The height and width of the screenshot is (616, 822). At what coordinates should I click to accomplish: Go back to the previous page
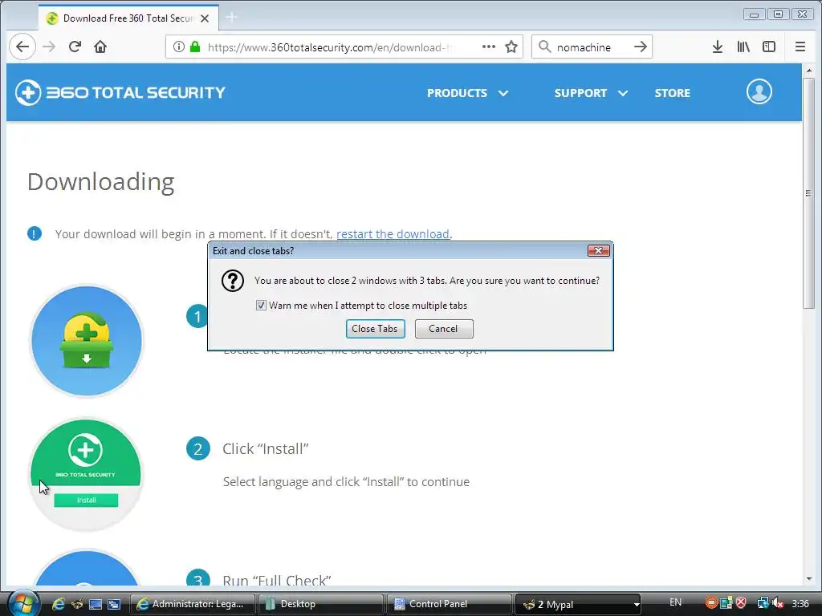click(x=22, y=47)
